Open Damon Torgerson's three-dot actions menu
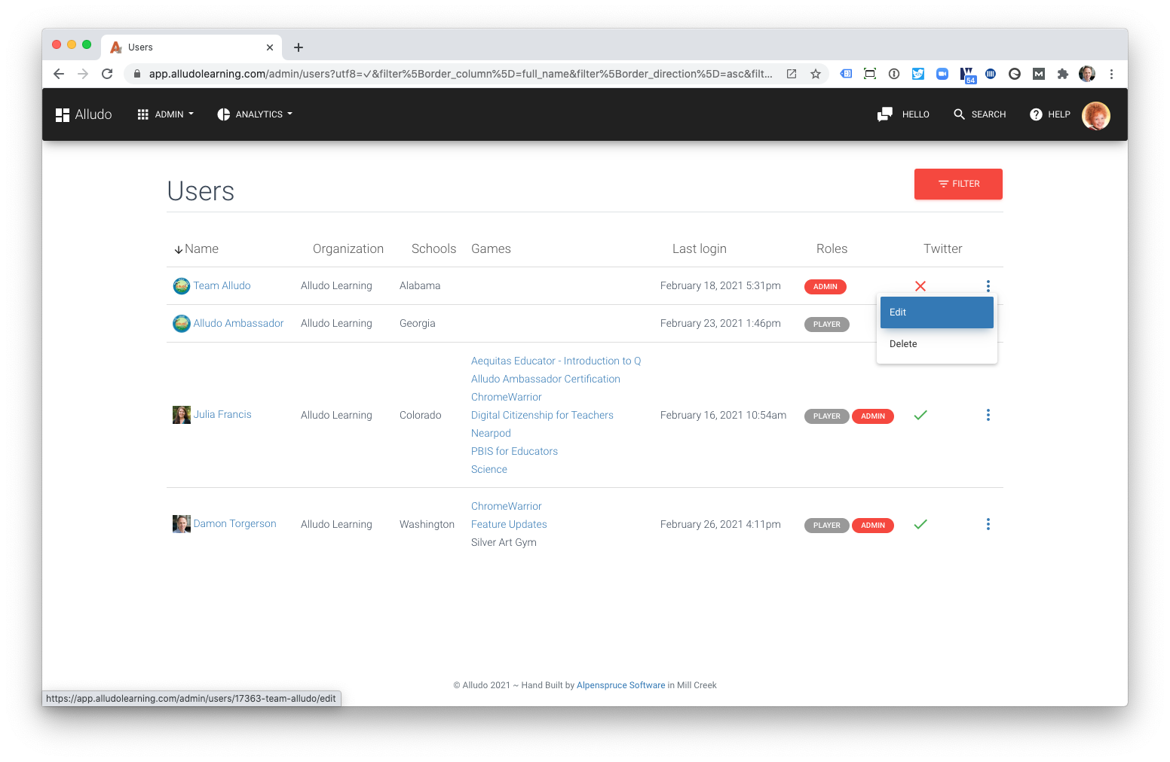Image resolution: width=1170 pixels, height=762 pixels. pos(988,524)
